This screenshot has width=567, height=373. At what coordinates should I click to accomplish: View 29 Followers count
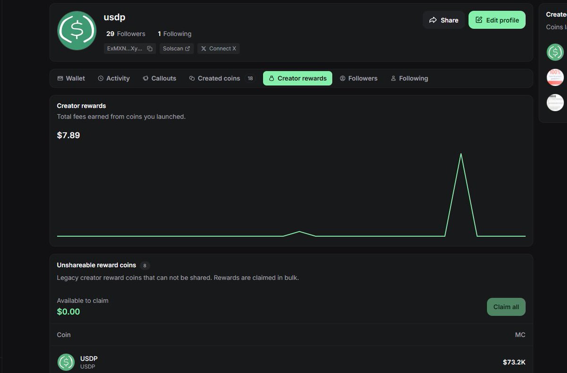126,34
